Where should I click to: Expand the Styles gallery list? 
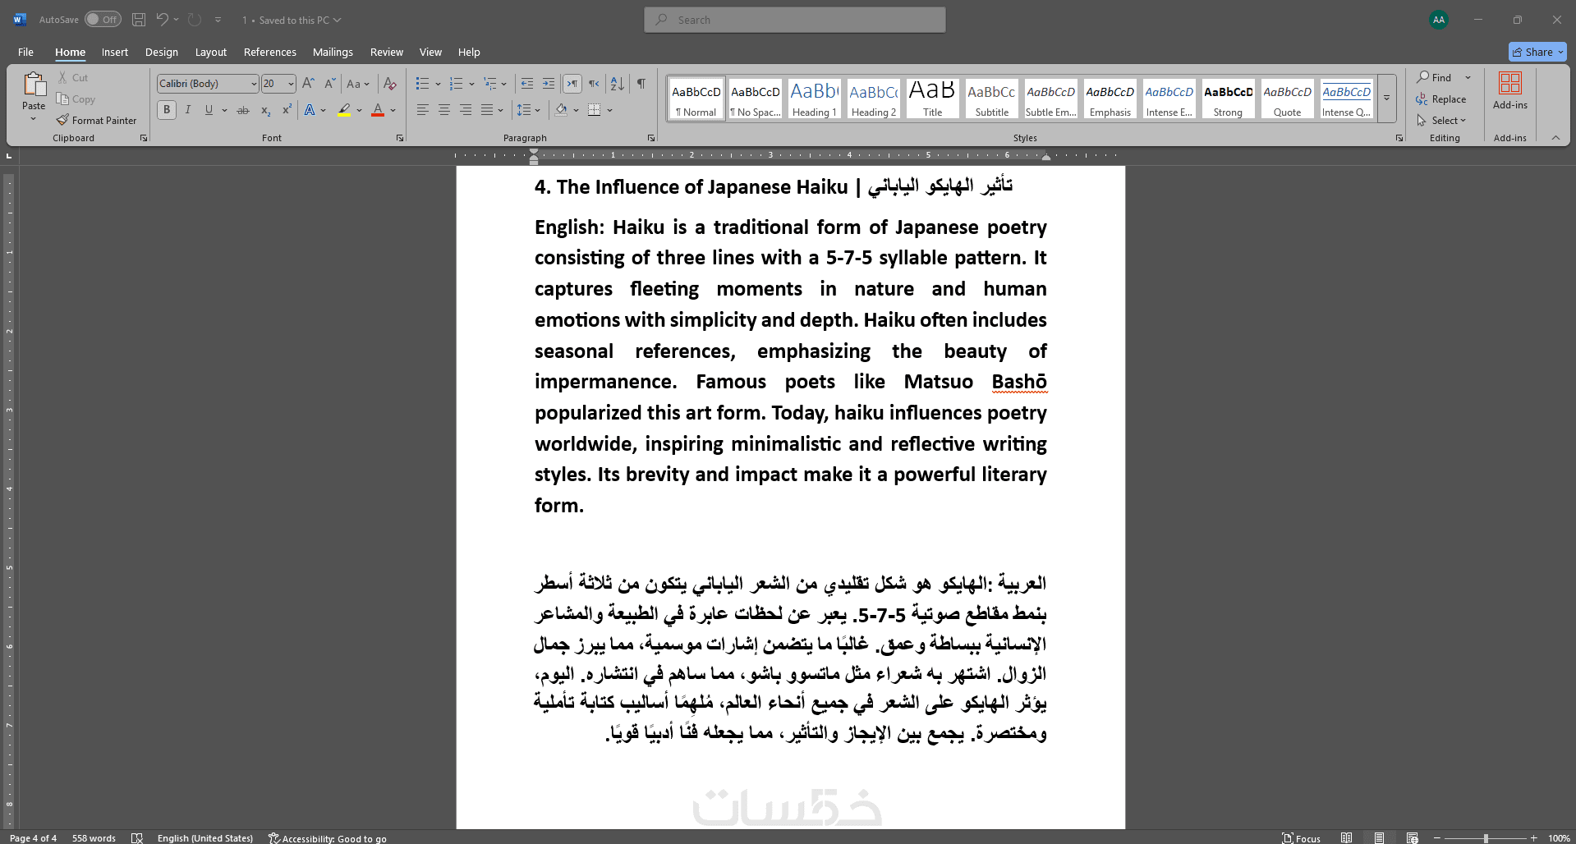click(1386, 98)
